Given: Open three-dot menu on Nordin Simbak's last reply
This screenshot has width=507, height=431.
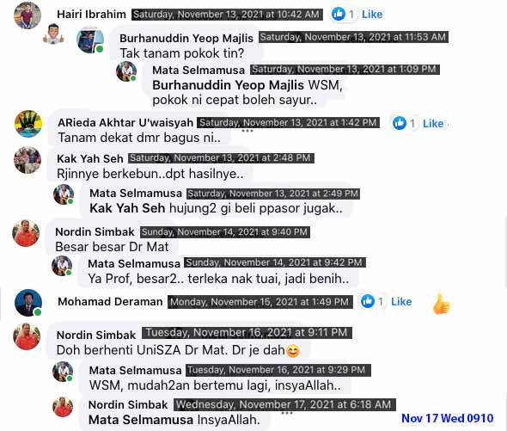Looking at the screenshot, I should (x=287, y=413).
